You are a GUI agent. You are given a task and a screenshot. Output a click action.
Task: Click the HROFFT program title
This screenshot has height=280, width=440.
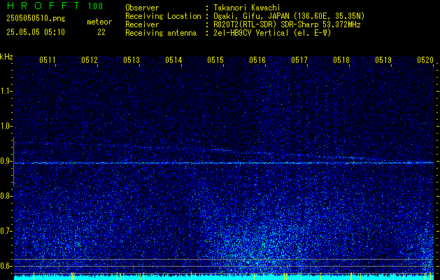pyautogui.click(x=44, y=6)
